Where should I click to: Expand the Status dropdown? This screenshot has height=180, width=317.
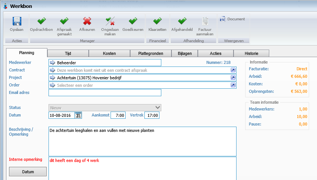[x=158, y=107]
